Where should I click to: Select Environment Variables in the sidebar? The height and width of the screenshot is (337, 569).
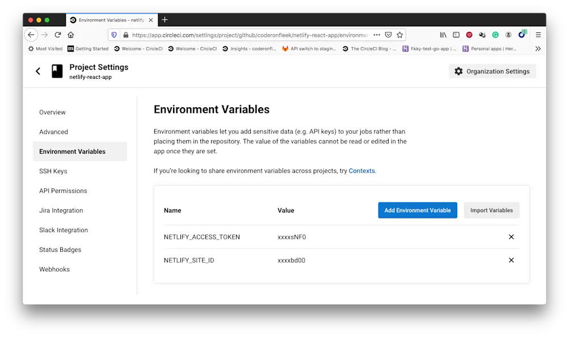click(80, 151)
